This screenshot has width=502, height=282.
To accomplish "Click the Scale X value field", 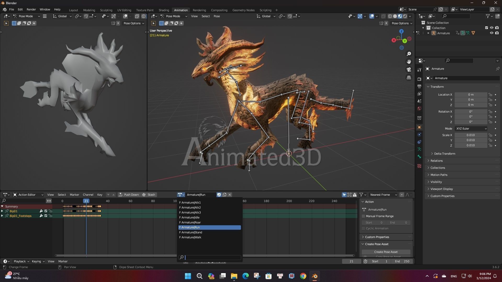I will pos(471,135).
